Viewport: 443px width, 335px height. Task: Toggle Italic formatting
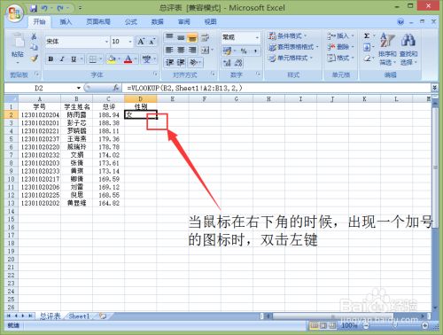62,59
